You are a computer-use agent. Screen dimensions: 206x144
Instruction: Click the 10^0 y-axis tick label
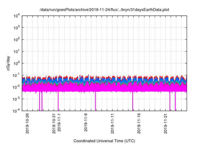point(17,64)
